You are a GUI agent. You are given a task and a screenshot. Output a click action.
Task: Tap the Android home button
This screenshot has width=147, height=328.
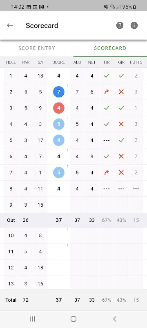pos(73,319)
